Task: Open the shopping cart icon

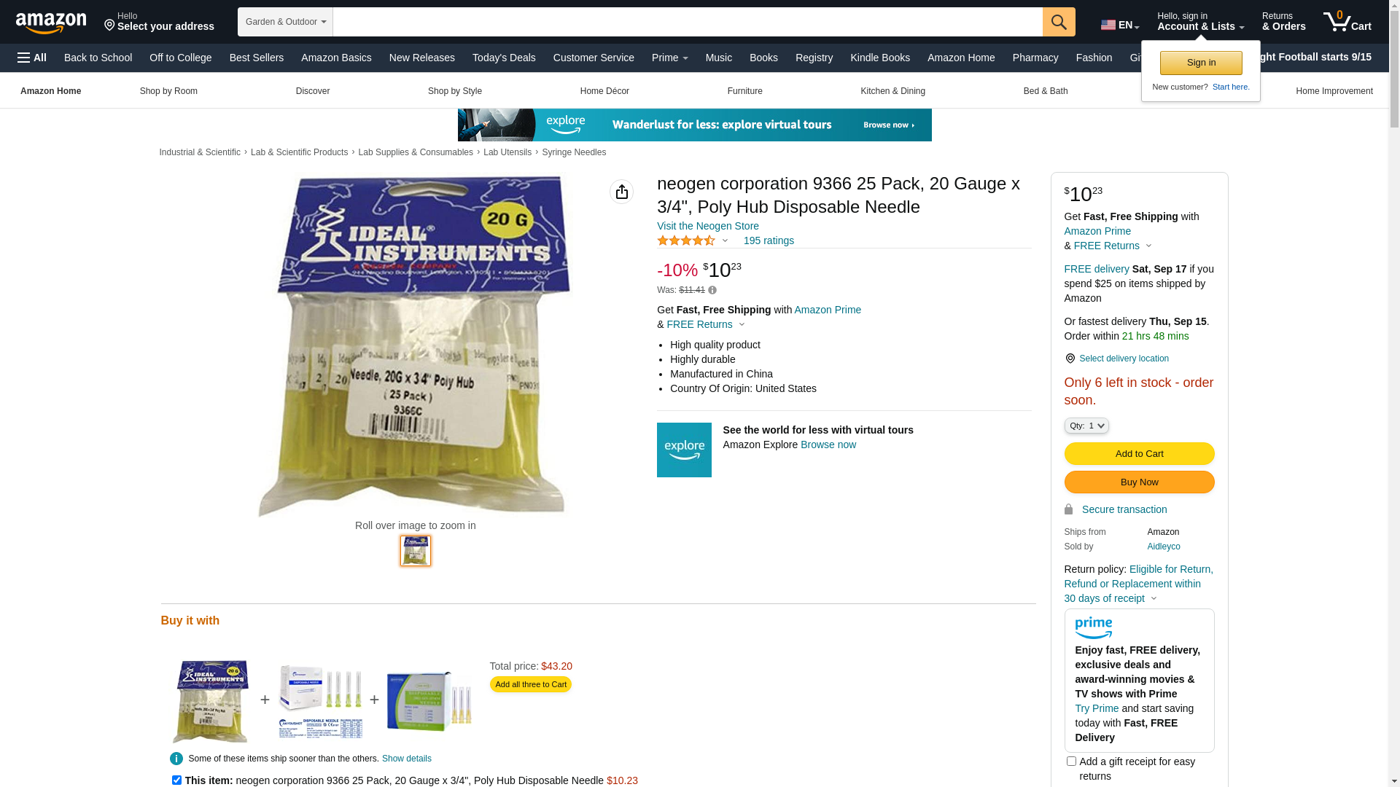Action: (x=1347, y=22)
